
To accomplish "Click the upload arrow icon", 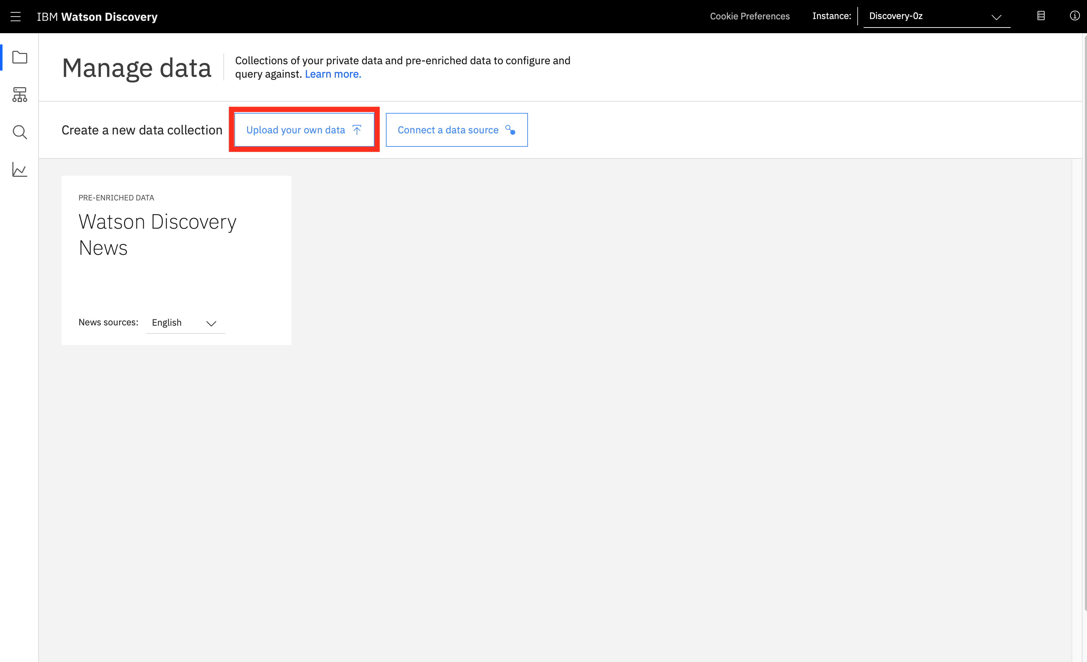I will pyautogui.click(x=357, y=130).
